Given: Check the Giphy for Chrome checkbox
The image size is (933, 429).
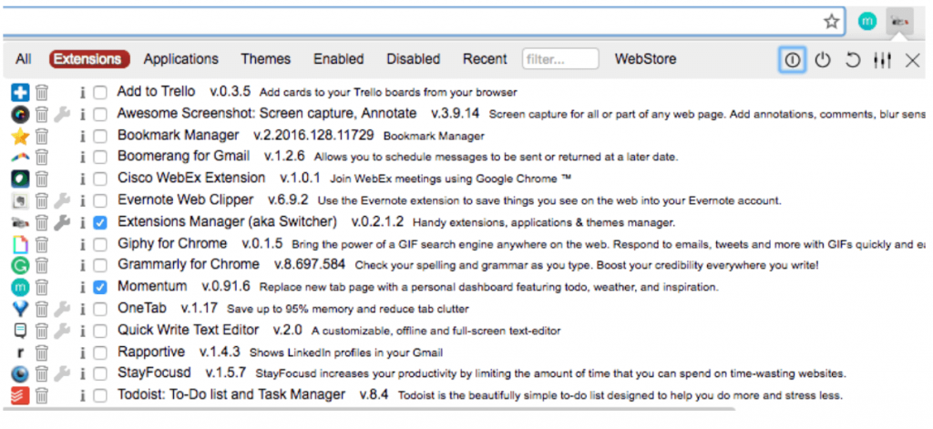Looking at the screenshot, I should pyautogui.click(x=100, y=244).
